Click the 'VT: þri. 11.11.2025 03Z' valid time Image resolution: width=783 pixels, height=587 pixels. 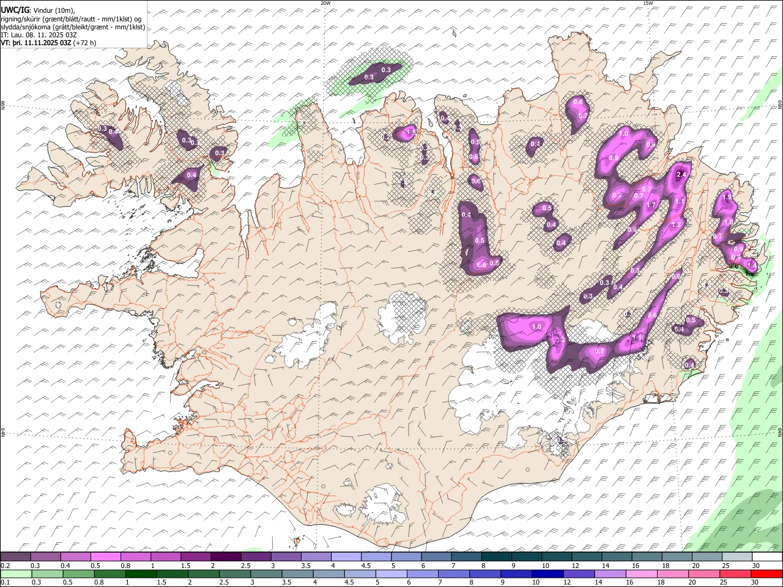(36, 43)
